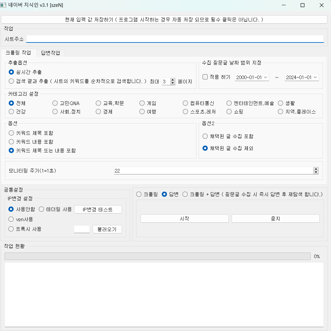331x331 pixels.
Task: Maximize the 네이버 지식인 window
Action: [x=303, y=5]
